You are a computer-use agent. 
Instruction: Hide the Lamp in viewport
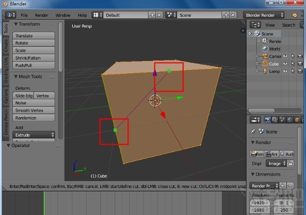click(x=285, y=71)
